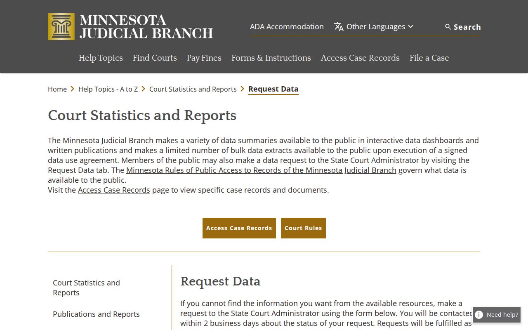Click the Need help? widget text
This screenshot has width=528, height=330.
click(502, 315)
